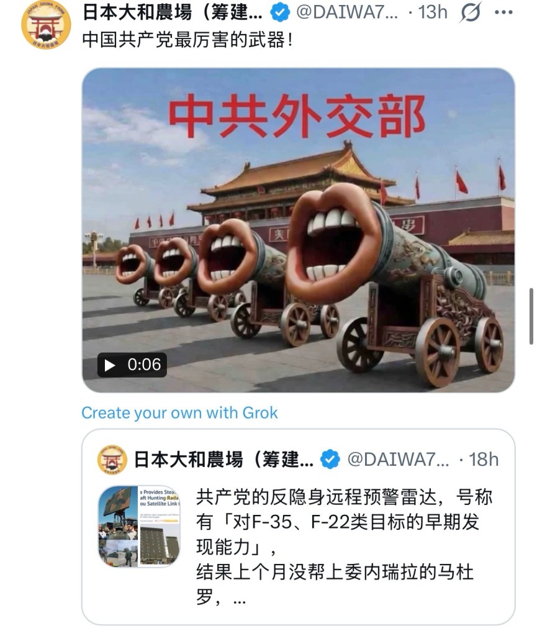Open the Grok slash-circle icon beside 13h
537x636 pixels.
pos(470,12)
